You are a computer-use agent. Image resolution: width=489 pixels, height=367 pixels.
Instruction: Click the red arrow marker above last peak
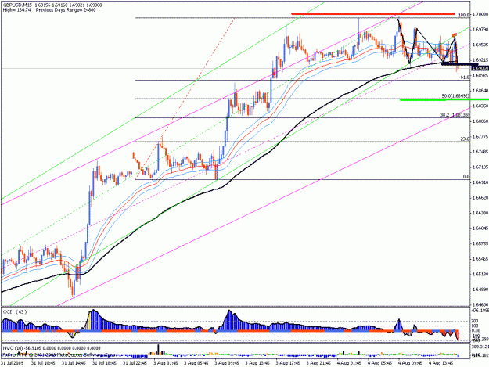coord(455,34)
